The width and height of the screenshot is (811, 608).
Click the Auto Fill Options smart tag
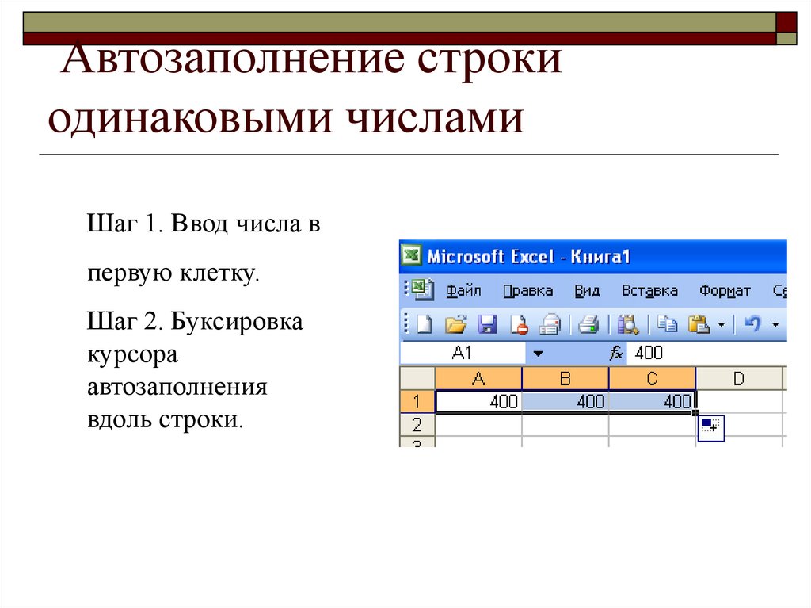pos(710,428)
